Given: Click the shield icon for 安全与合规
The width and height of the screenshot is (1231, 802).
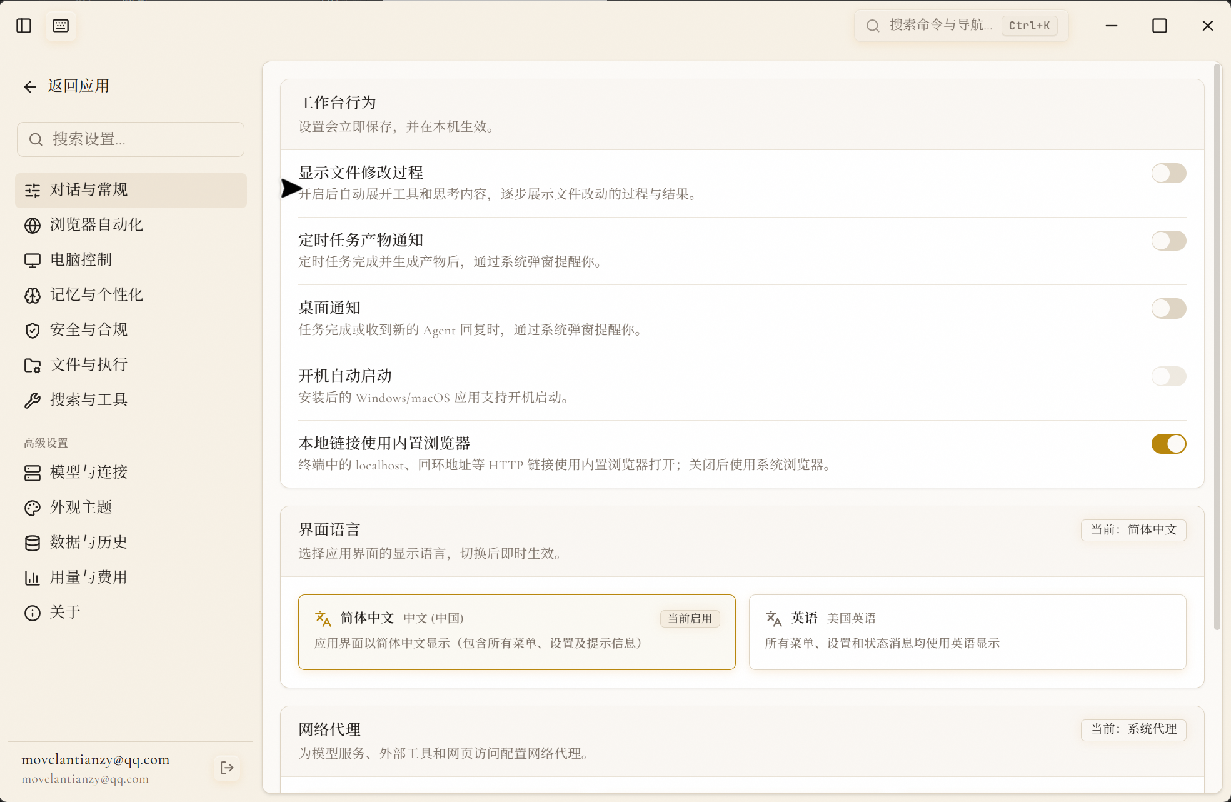Looking at the screenshot, I should [x=33, y=330].
